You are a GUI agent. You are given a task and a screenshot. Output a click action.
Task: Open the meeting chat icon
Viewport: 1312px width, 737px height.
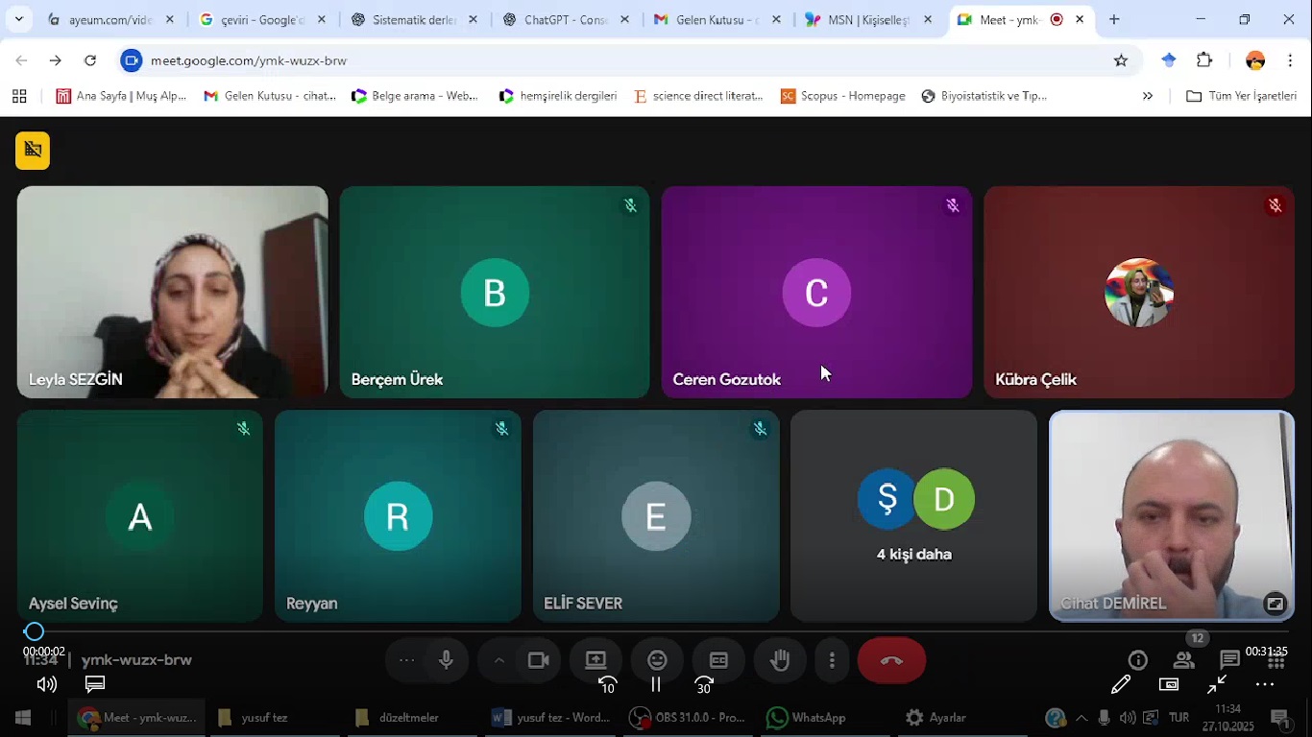click(1229, 660)
